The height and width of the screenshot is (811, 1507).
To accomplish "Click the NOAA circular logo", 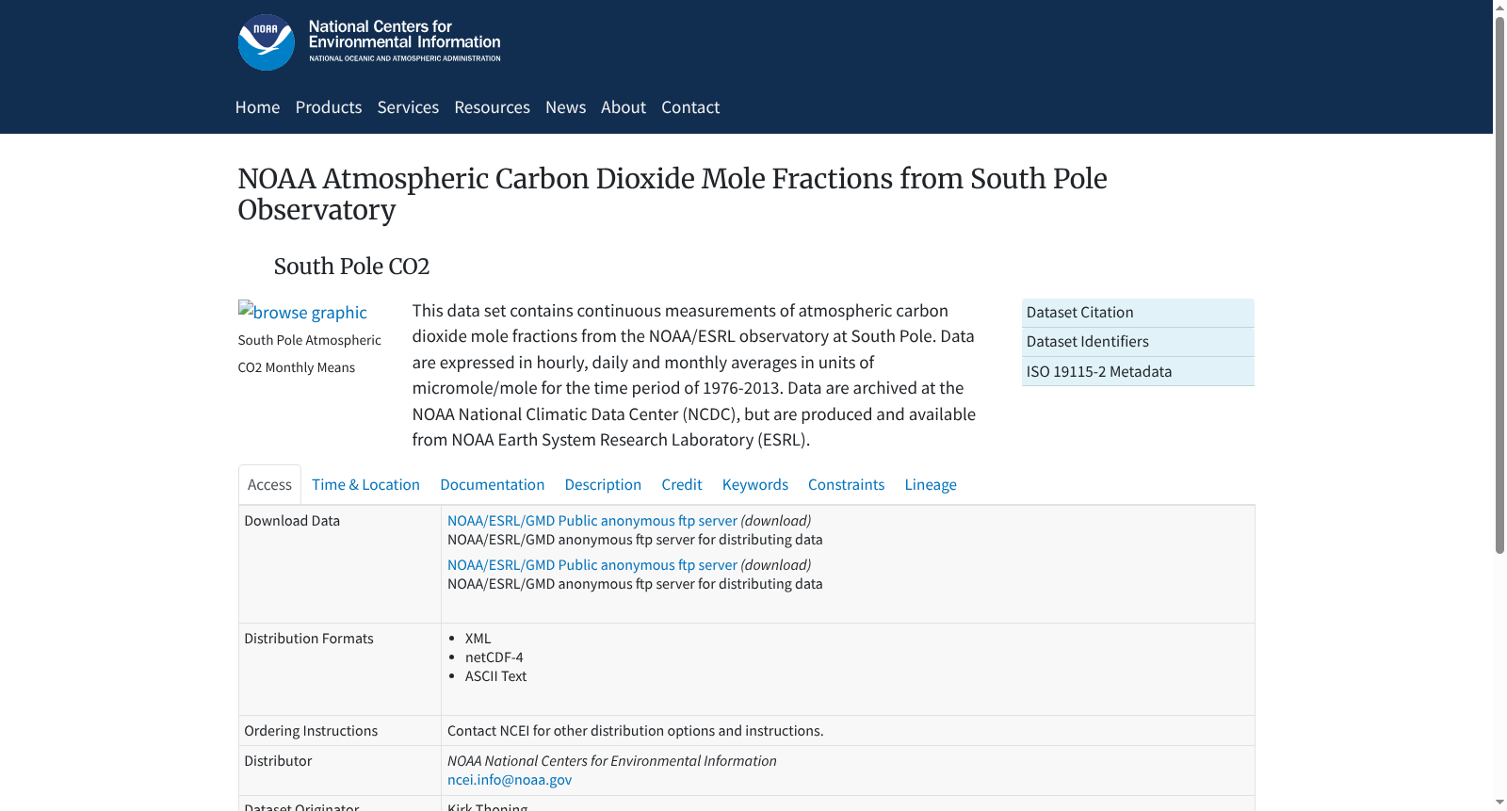I will [x=267, y=42].
